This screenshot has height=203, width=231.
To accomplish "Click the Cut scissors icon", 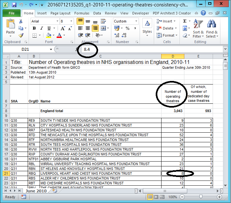I will pyautogui.click(x=21, y=21).
